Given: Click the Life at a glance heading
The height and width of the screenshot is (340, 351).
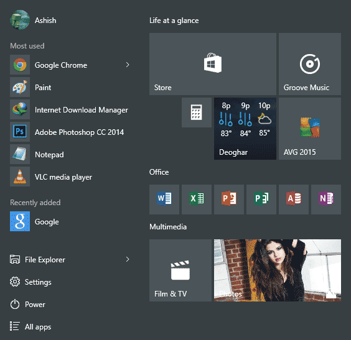Looking at the screenshot, I should [x=174, y=21].
